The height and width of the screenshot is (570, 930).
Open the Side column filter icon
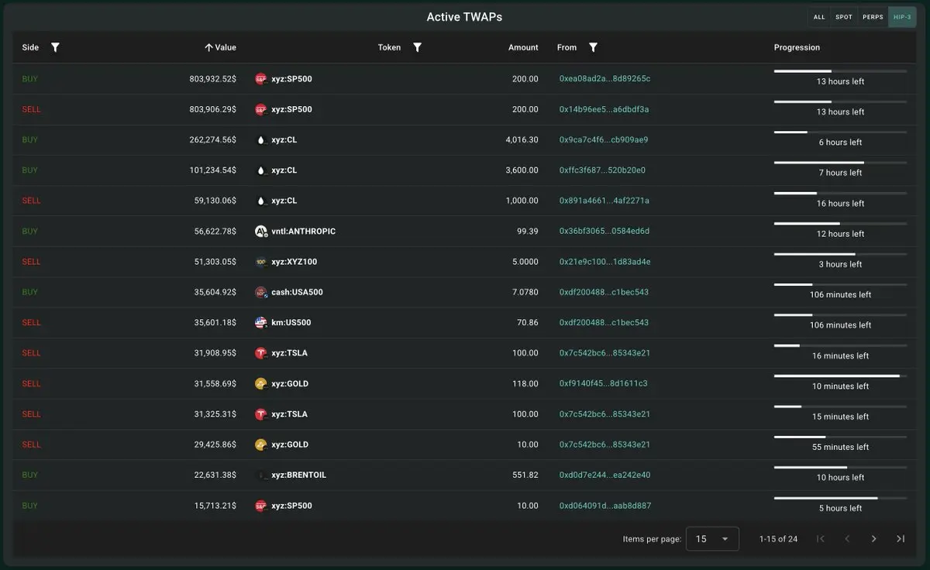coord(55,47)
